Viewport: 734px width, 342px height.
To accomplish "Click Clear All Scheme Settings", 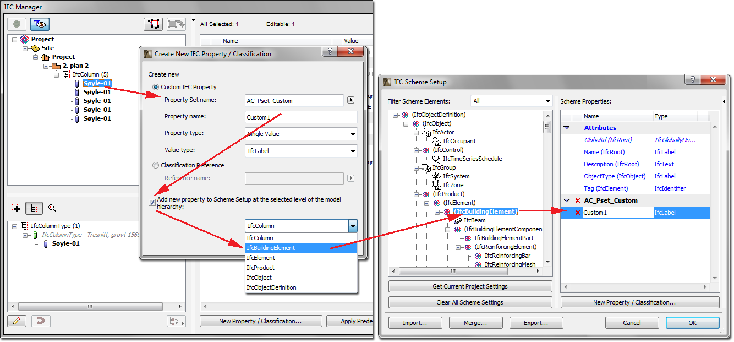I will coord(470,302).
